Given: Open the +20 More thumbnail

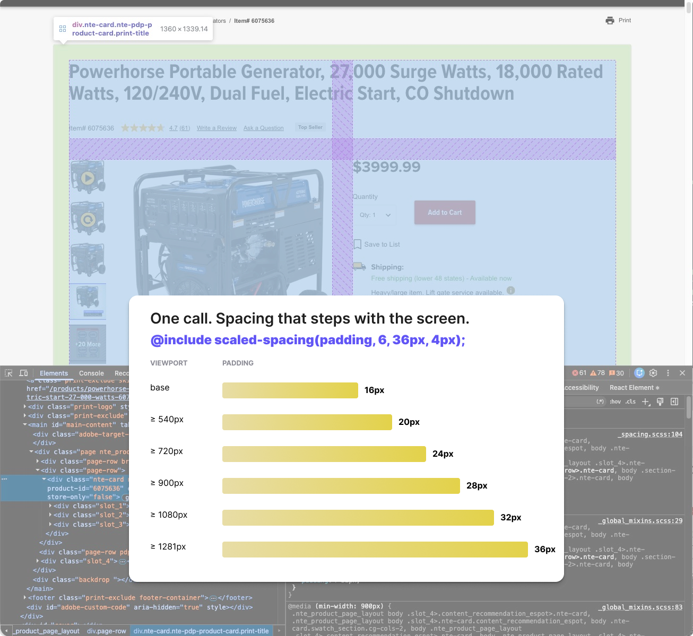Looking at the screenshot, I should [88, 344].
